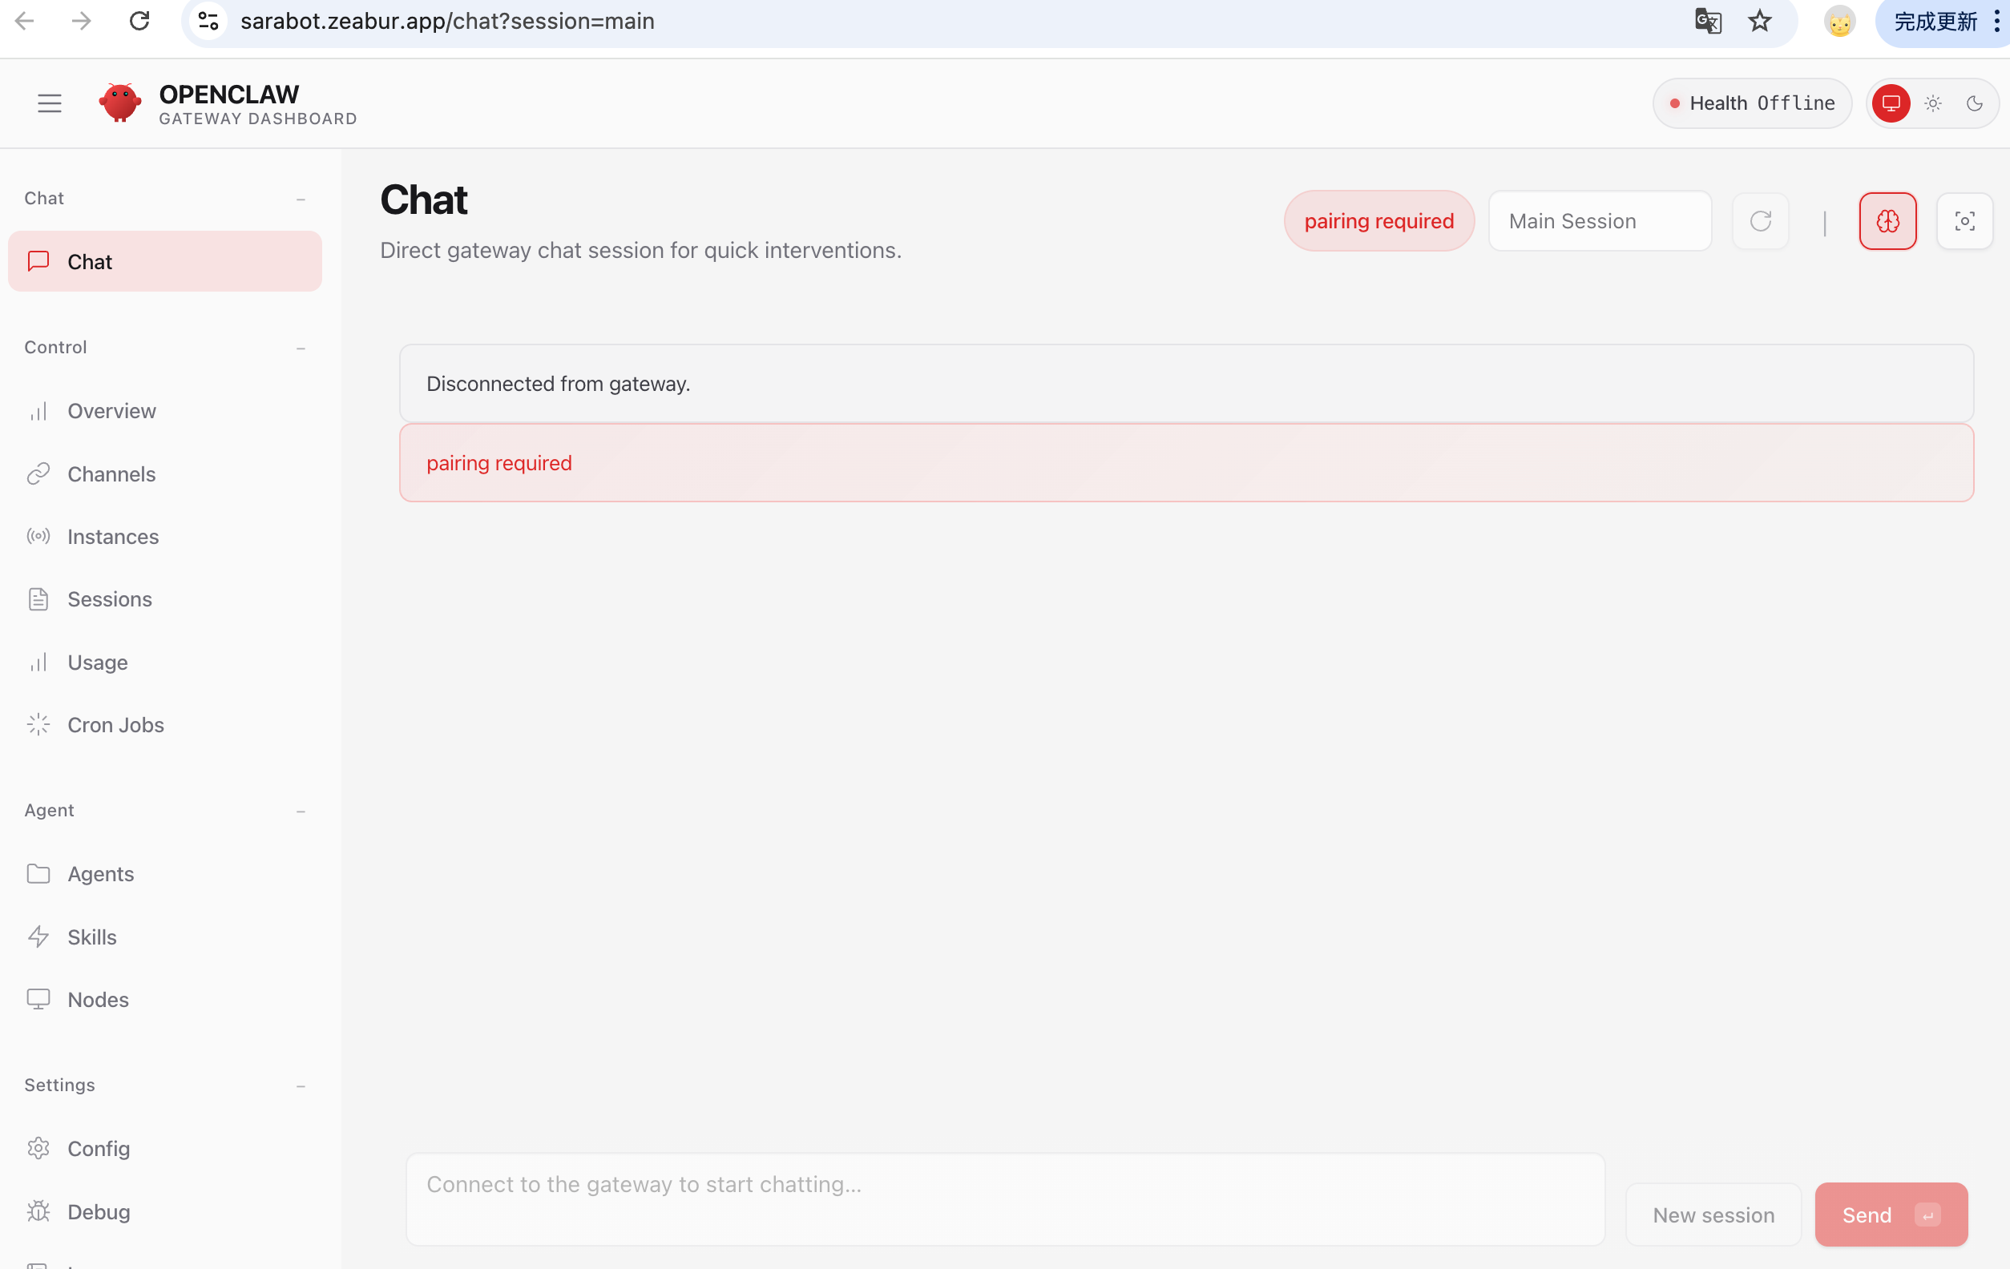2010x1269 pixels.
Task: Collapse the Control sidebar section
Action: 301,348
